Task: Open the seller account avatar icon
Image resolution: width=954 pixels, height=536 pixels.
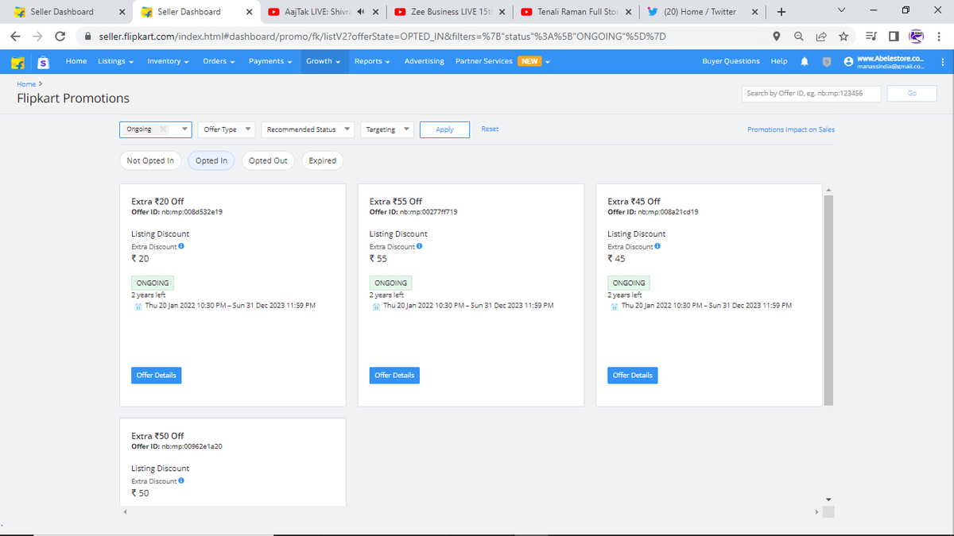Action: (848, 61)
